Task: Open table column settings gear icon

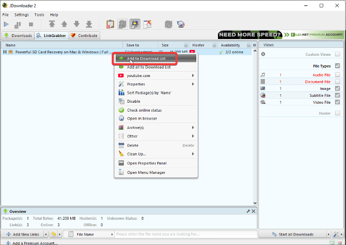Action: tap(255, 45)
